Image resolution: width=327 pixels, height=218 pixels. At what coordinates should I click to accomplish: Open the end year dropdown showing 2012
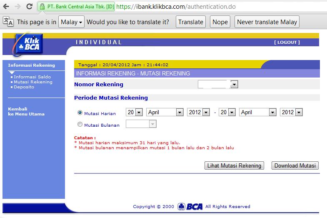click(291, 112)
